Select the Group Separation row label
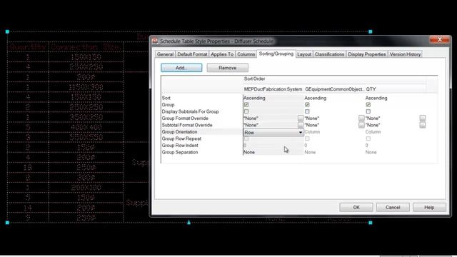457x257 pixels. click(180, 152)
